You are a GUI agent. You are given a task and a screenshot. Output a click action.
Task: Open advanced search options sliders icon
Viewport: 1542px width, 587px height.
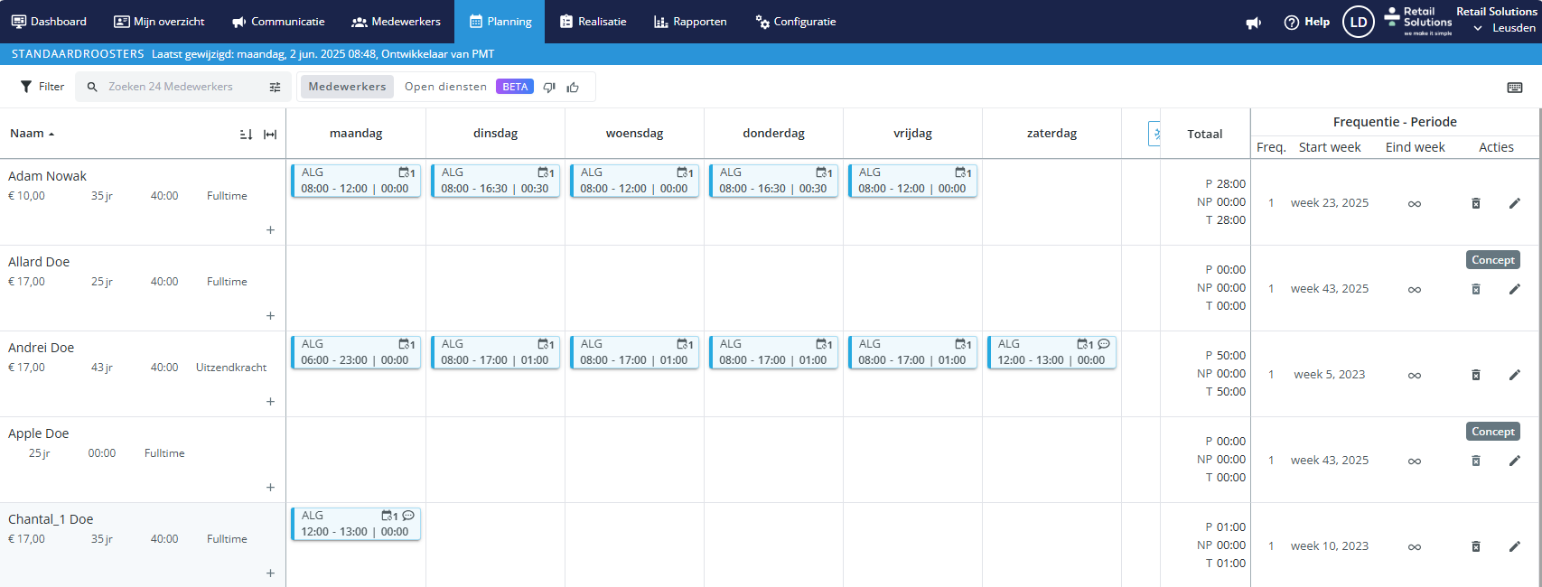(x=275, y=87)
